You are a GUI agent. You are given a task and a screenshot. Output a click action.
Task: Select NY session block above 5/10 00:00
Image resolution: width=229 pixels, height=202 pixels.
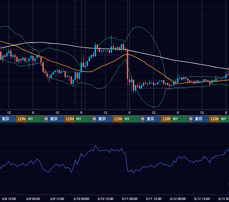pyautogui.click(x=83, y=119)
